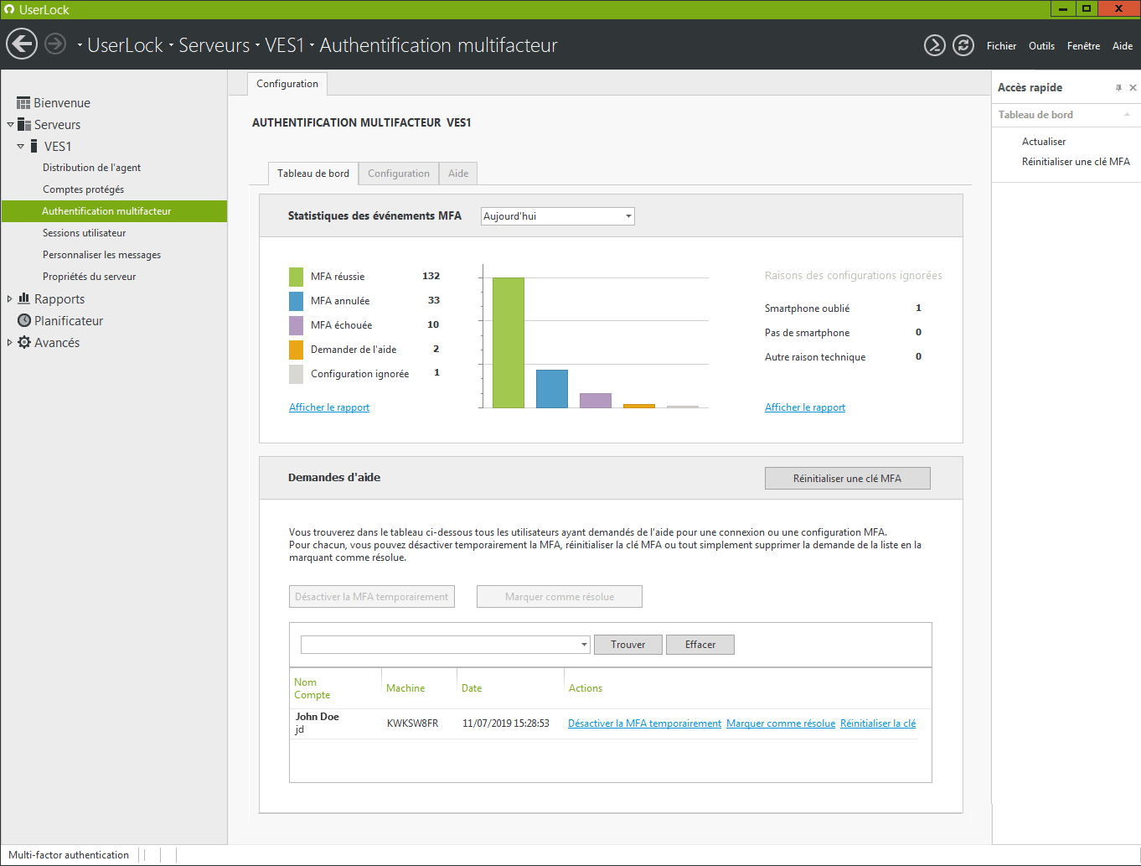Open breadcrumb dropdown before Serveurs
Image resolution: width=1141 pixels, height=866 pixels.
point(171,45)
